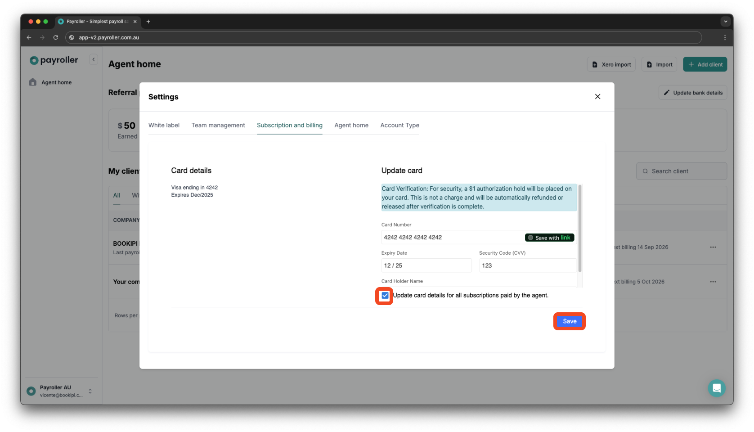Open the search client magnifier icon
754x432 pixels.
click(x=645, y=171)
